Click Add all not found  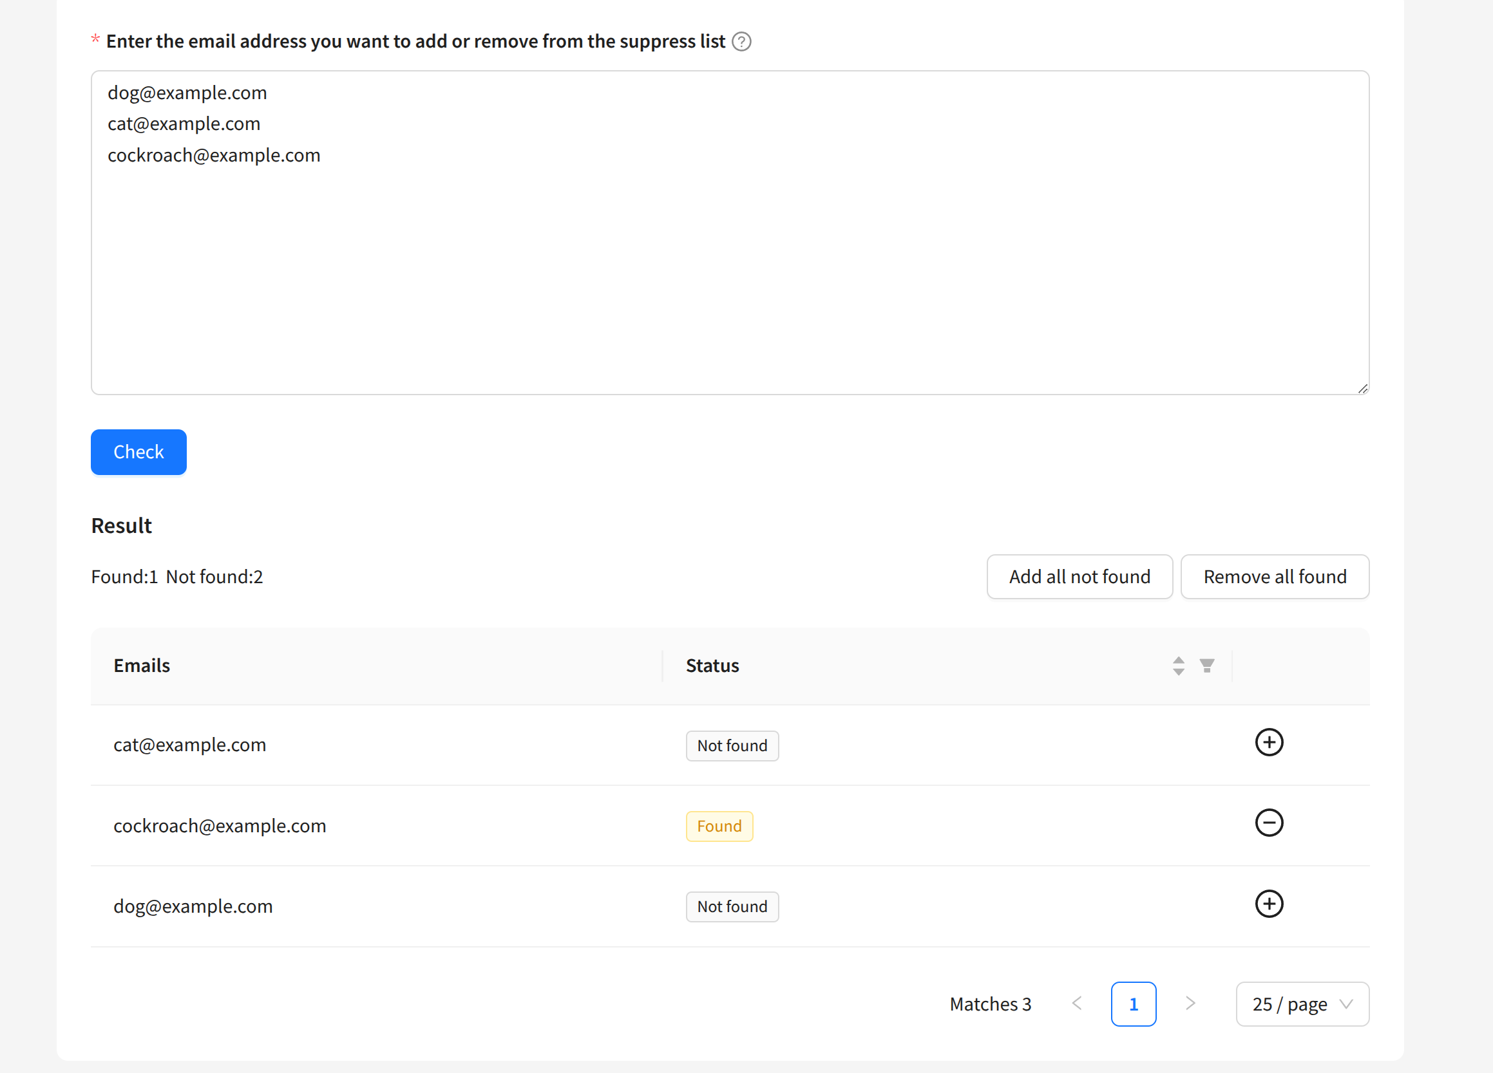(x=1079, y=577)
